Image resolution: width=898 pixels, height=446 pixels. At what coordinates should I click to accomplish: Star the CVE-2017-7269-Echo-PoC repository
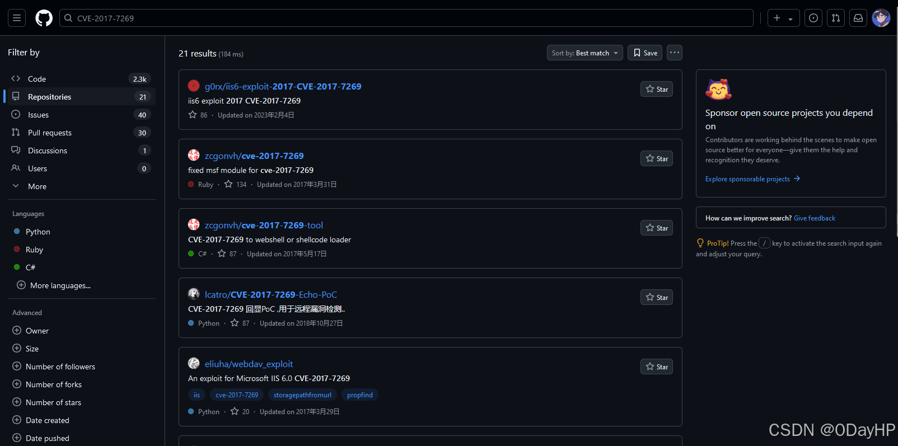coord(657,297)
